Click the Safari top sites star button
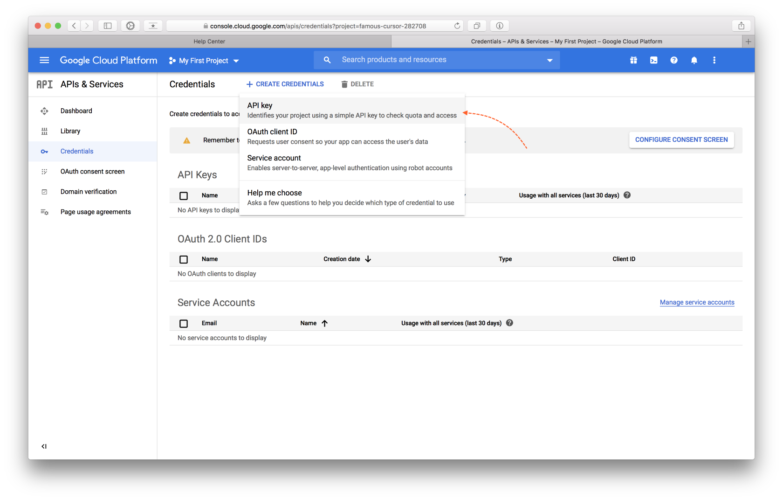The height and width of the screenshot is (500, 783). click(153, 26)
